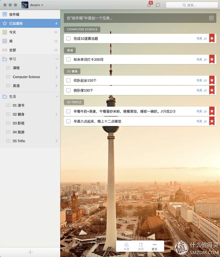
Task: Click the 排序 sort button
Action: point(141,246)
